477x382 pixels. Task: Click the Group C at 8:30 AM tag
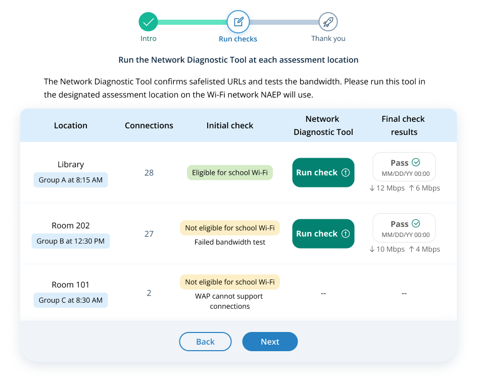71,300
